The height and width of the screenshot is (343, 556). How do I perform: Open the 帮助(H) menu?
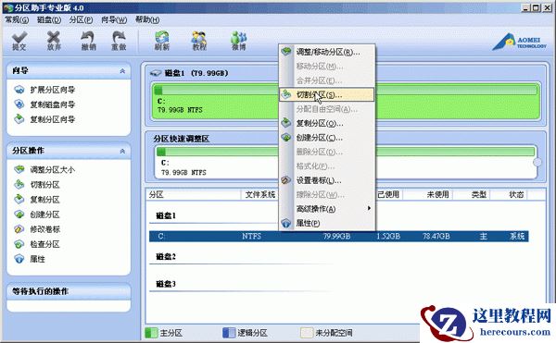[147, 19]
